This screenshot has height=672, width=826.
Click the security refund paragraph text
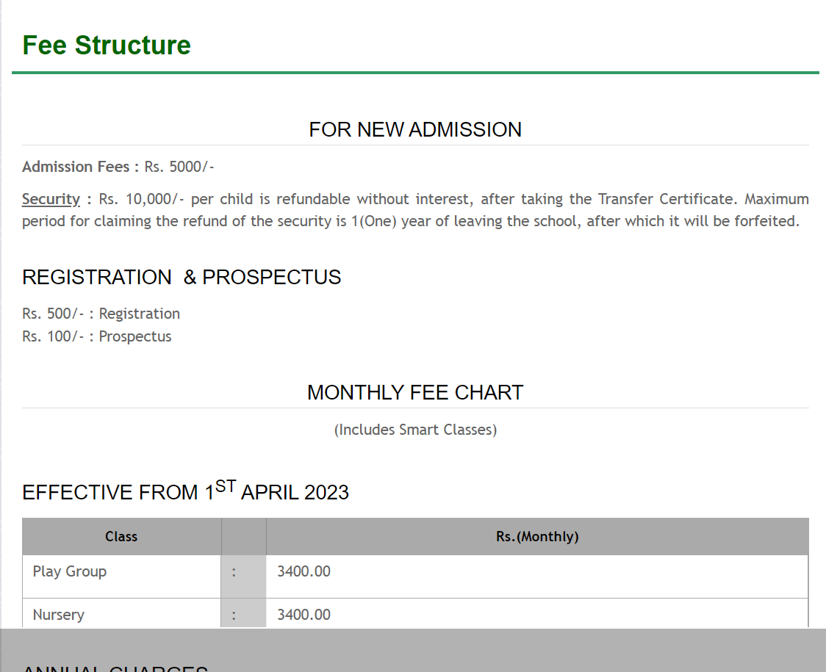pos(441,211)
